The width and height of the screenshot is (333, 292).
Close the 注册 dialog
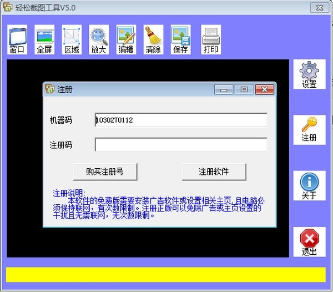point(265,89)
